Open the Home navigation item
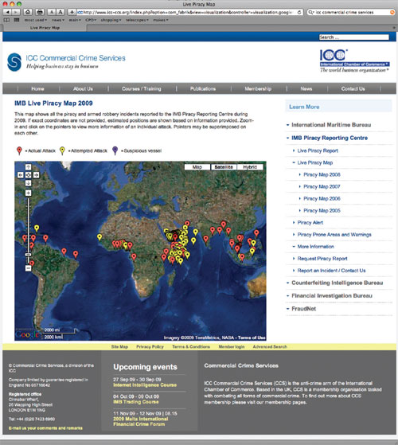The image size is (398, 445). coord(37,89)
